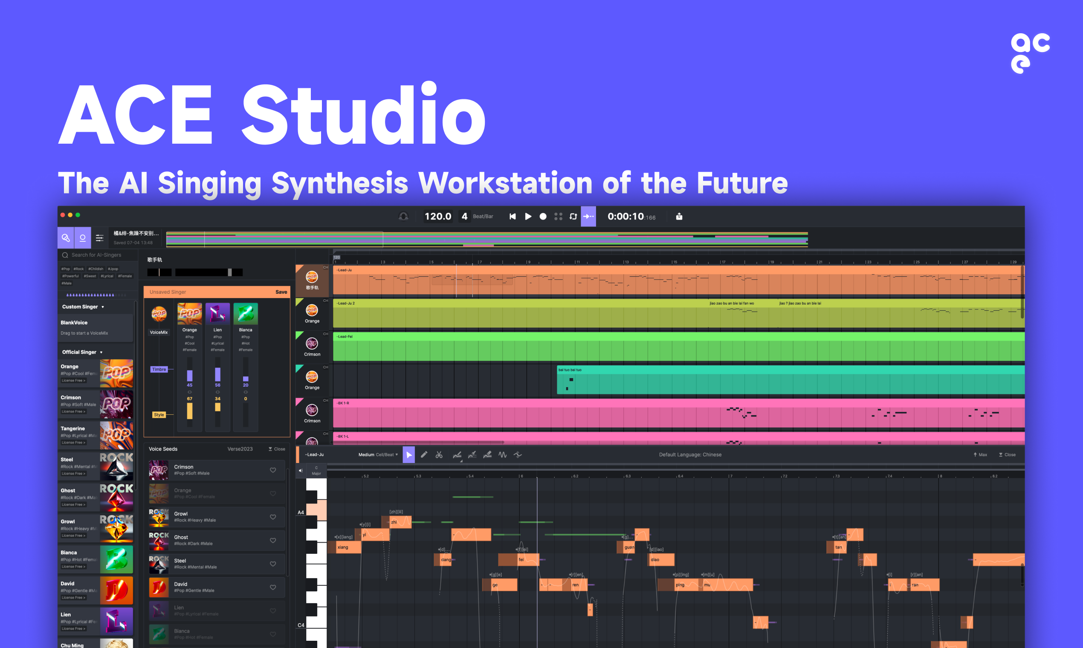
Task: Select the pitch transition anchor tool
Action: pyautogui.click(x=518, y=455)
